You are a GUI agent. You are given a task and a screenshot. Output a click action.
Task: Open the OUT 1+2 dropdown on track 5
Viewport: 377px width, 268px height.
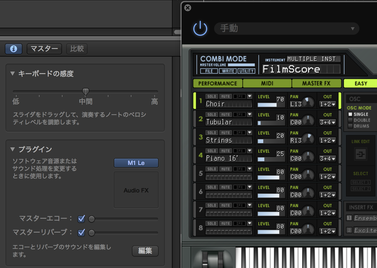[x=327, y=177]
